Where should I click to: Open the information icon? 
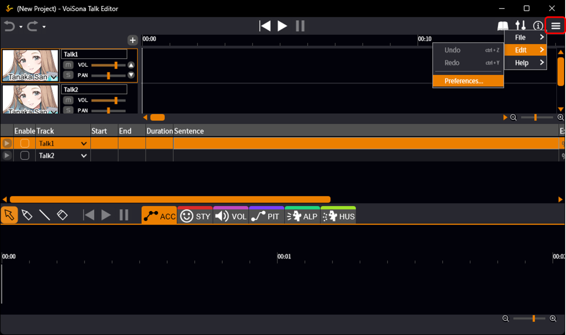point(538,26)
